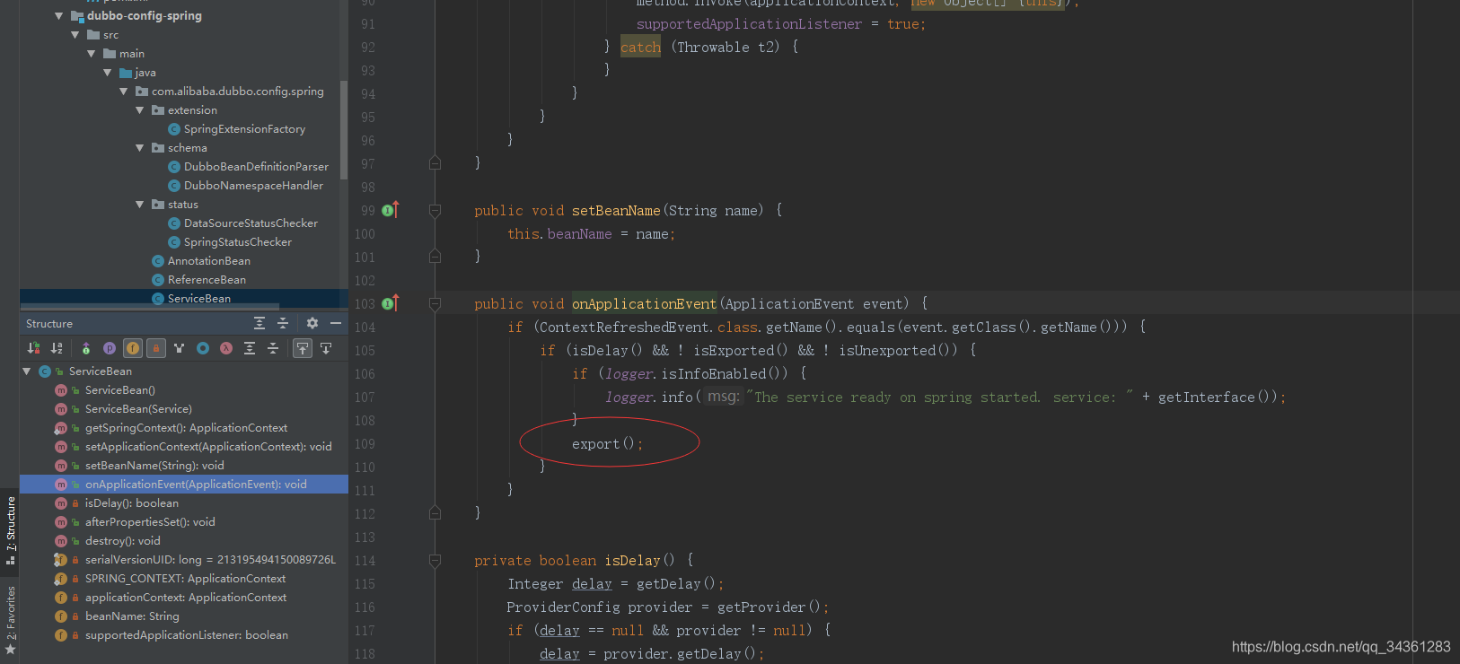Image resolution: width=1460 pixels, height=664 pixels.
Task: Toggle Autoscroll from Source in Structure
Action: [326, 348]
